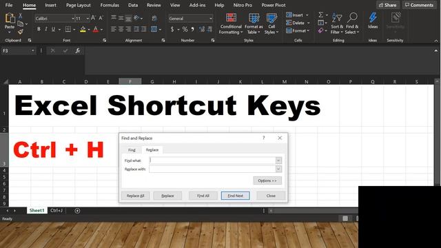Viewport: 441px width, 248px height.
Task: Toggle Bold formatting
Action: (39, 29)
